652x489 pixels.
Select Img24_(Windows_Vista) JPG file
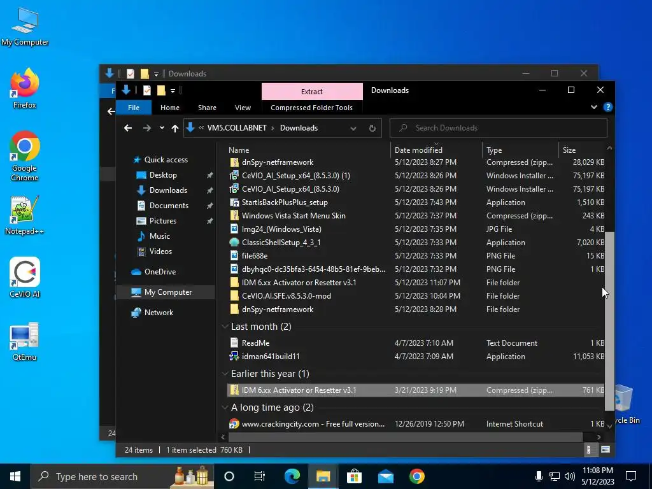pos(416,229)
